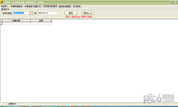Open the 基础数据管理 tab
This screenshot has width=178, height=107.
tap(65, 7)
